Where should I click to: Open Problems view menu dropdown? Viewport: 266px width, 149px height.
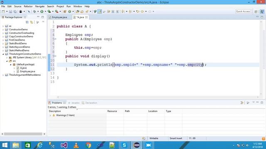254,102
